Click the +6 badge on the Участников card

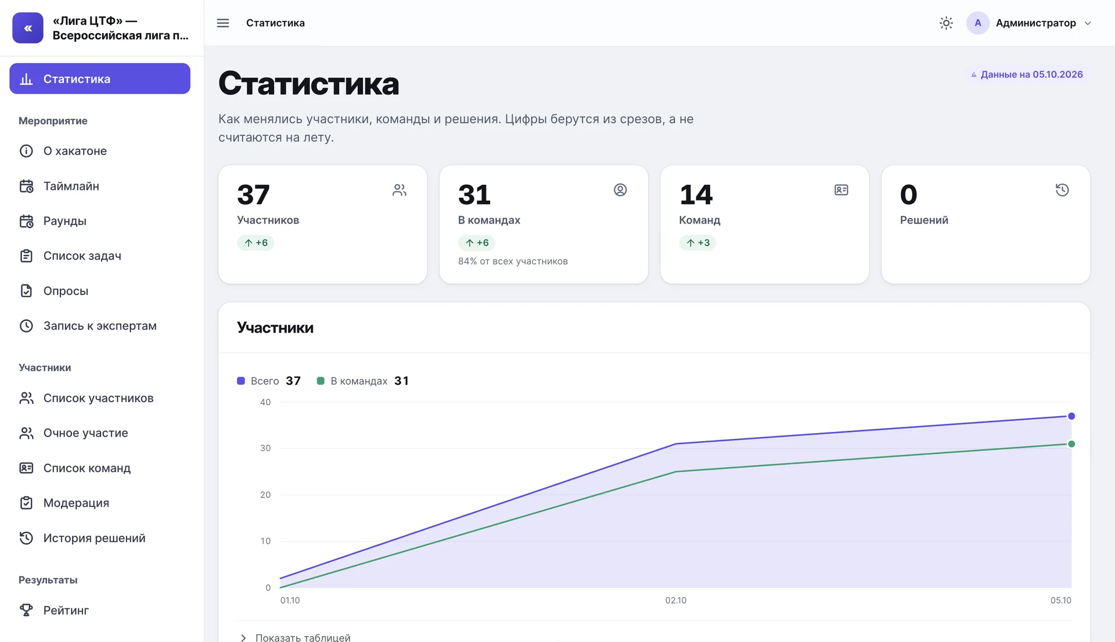point(256,243)
